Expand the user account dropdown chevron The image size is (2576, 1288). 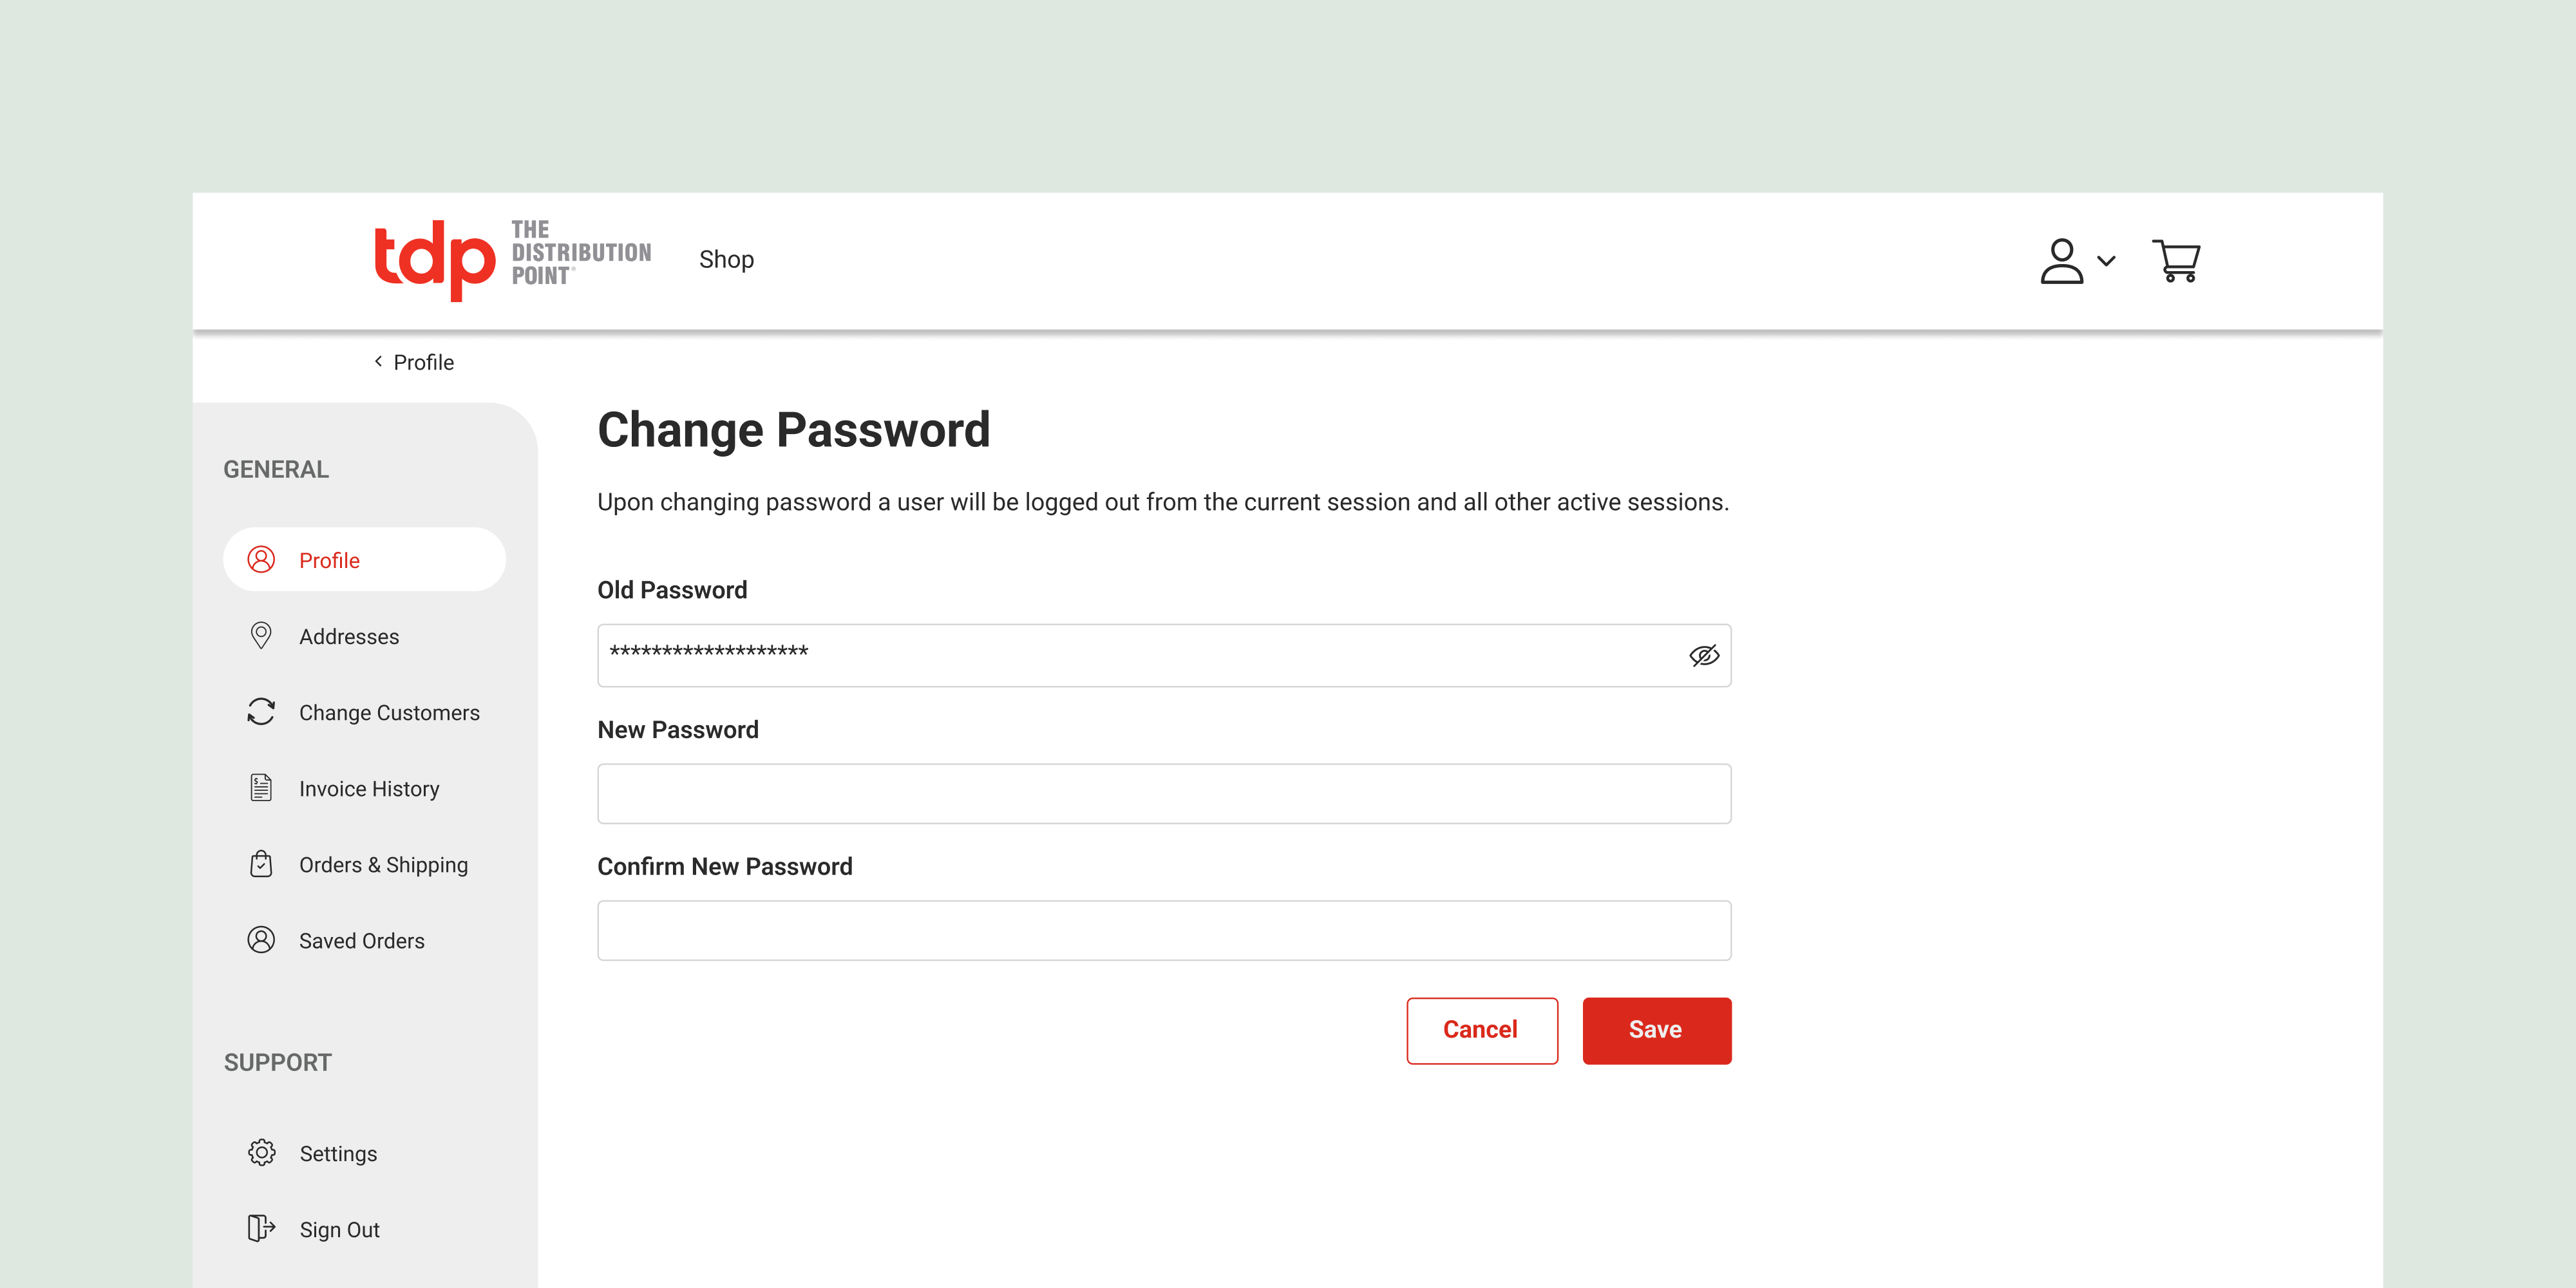tap(2107, 261)
